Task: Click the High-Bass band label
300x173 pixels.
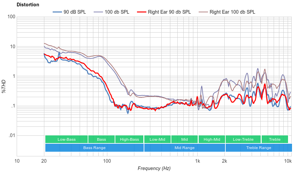Action: point(129,139)
